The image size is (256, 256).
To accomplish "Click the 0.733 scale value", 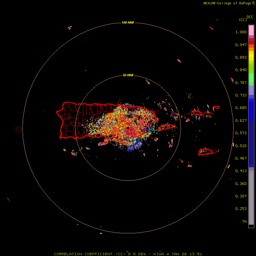I will point(241,95).
